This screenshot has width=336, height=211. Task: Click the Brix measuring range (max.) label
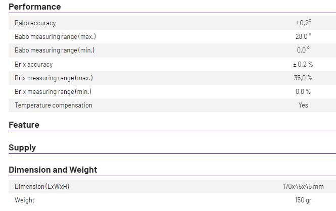tap(54, 78)
